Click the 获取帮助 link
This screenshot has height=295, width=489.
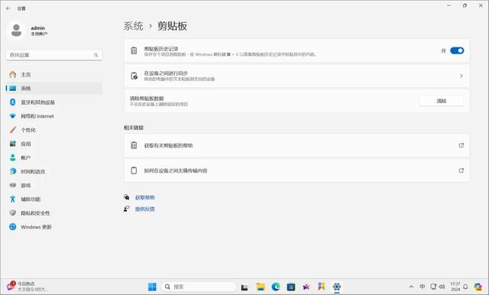click(144, 197)
